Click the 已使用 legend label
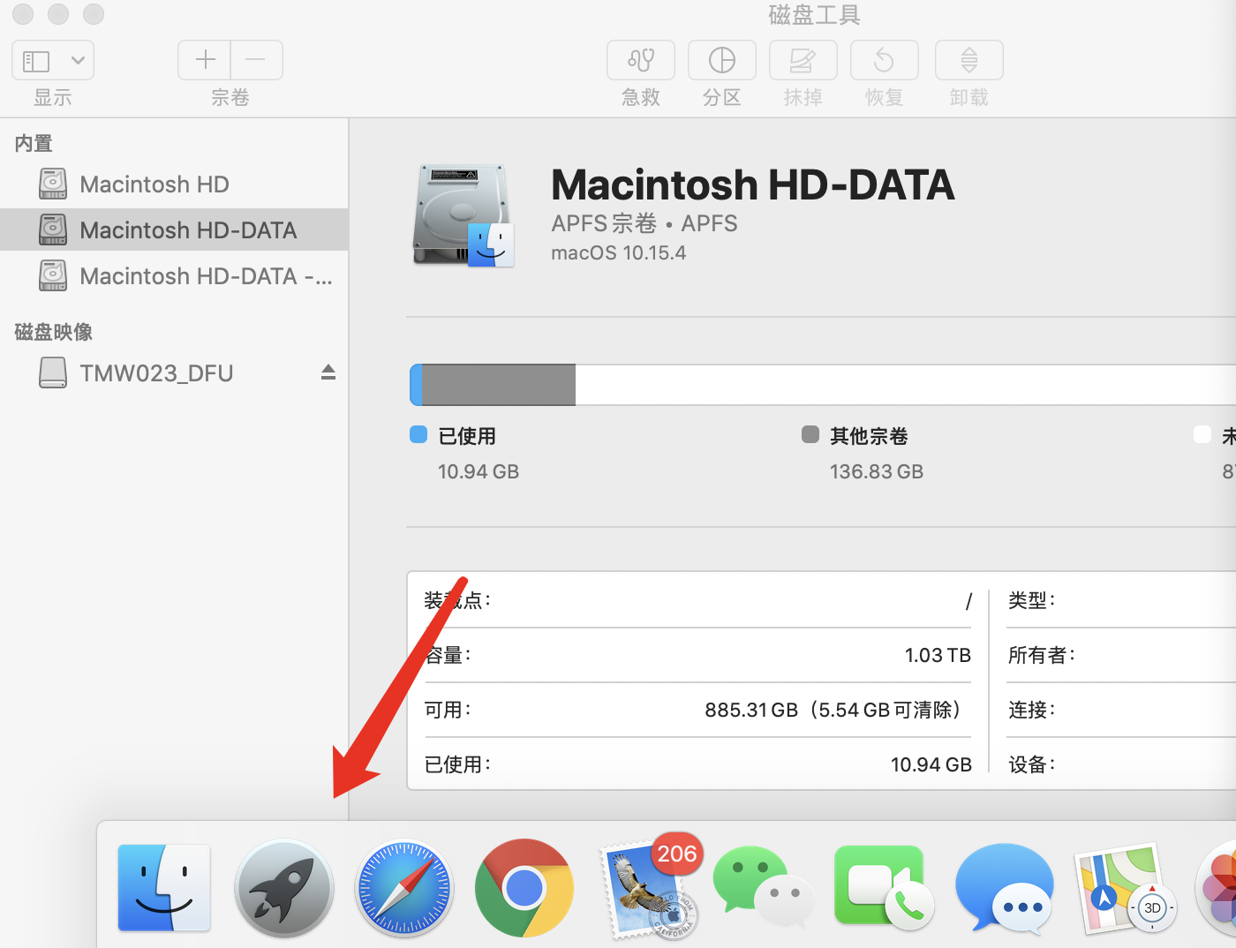This screenshot has width=1236, height=948. (467, 436)
